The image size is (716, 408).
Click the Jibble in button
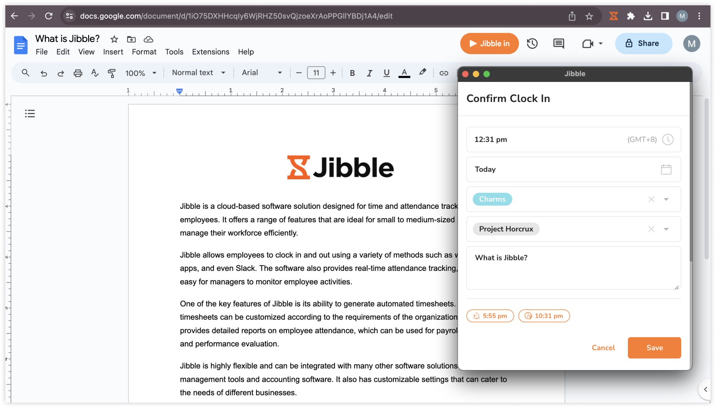tap(489, 43)
